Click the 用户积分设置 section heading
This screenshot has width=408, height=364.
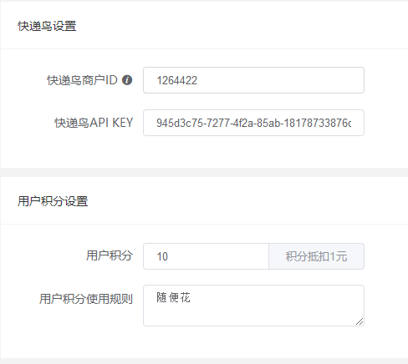click(53, 201)
